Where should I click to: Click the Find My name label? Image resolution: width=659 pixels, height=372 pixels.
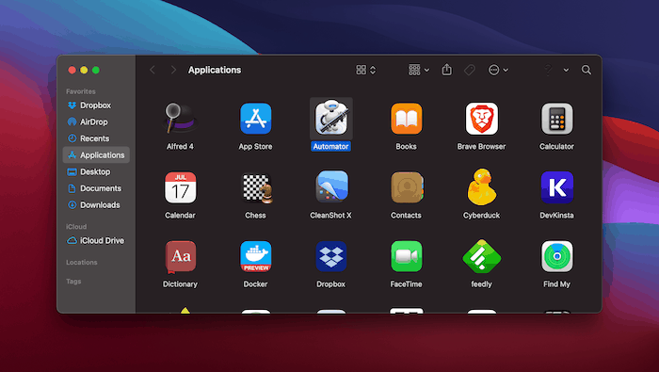tap(557, 284)
